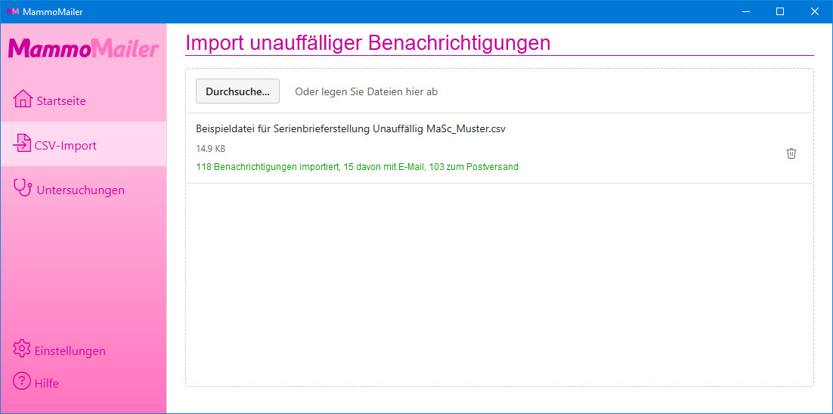Screen dimensions: 833x414
Task: Select the MaSc_Muster.csv file name
Action: coord(350,129)
